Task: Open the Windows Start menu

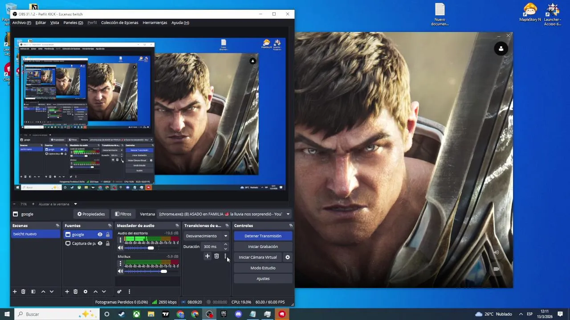Action: click(x=7, y=314)
